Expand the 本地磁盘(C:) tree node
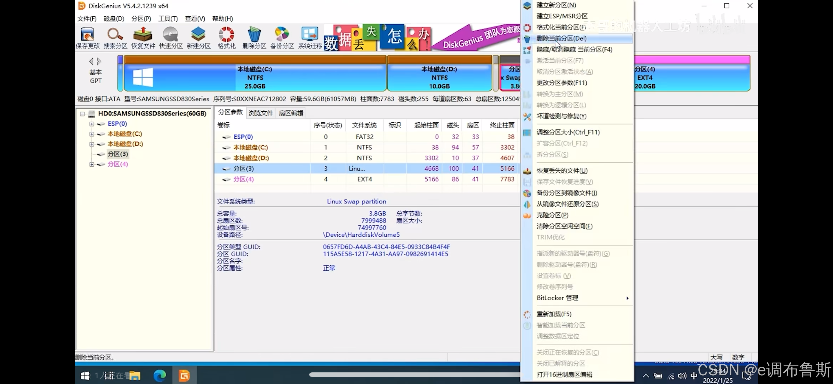The height and width of the screenshot is (384, 833). [x=92, y=134]
